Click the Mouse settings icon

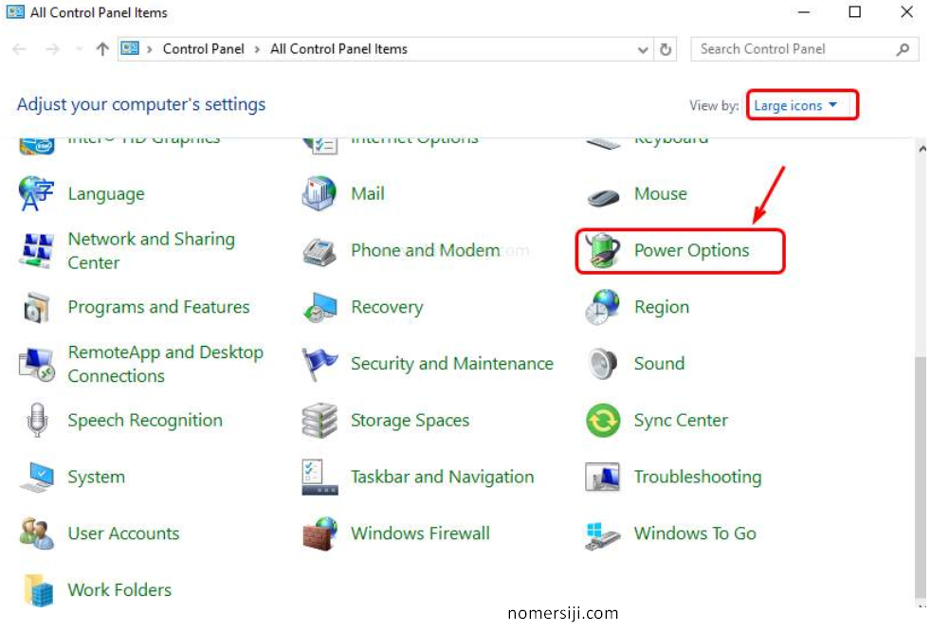coord(603,195)
